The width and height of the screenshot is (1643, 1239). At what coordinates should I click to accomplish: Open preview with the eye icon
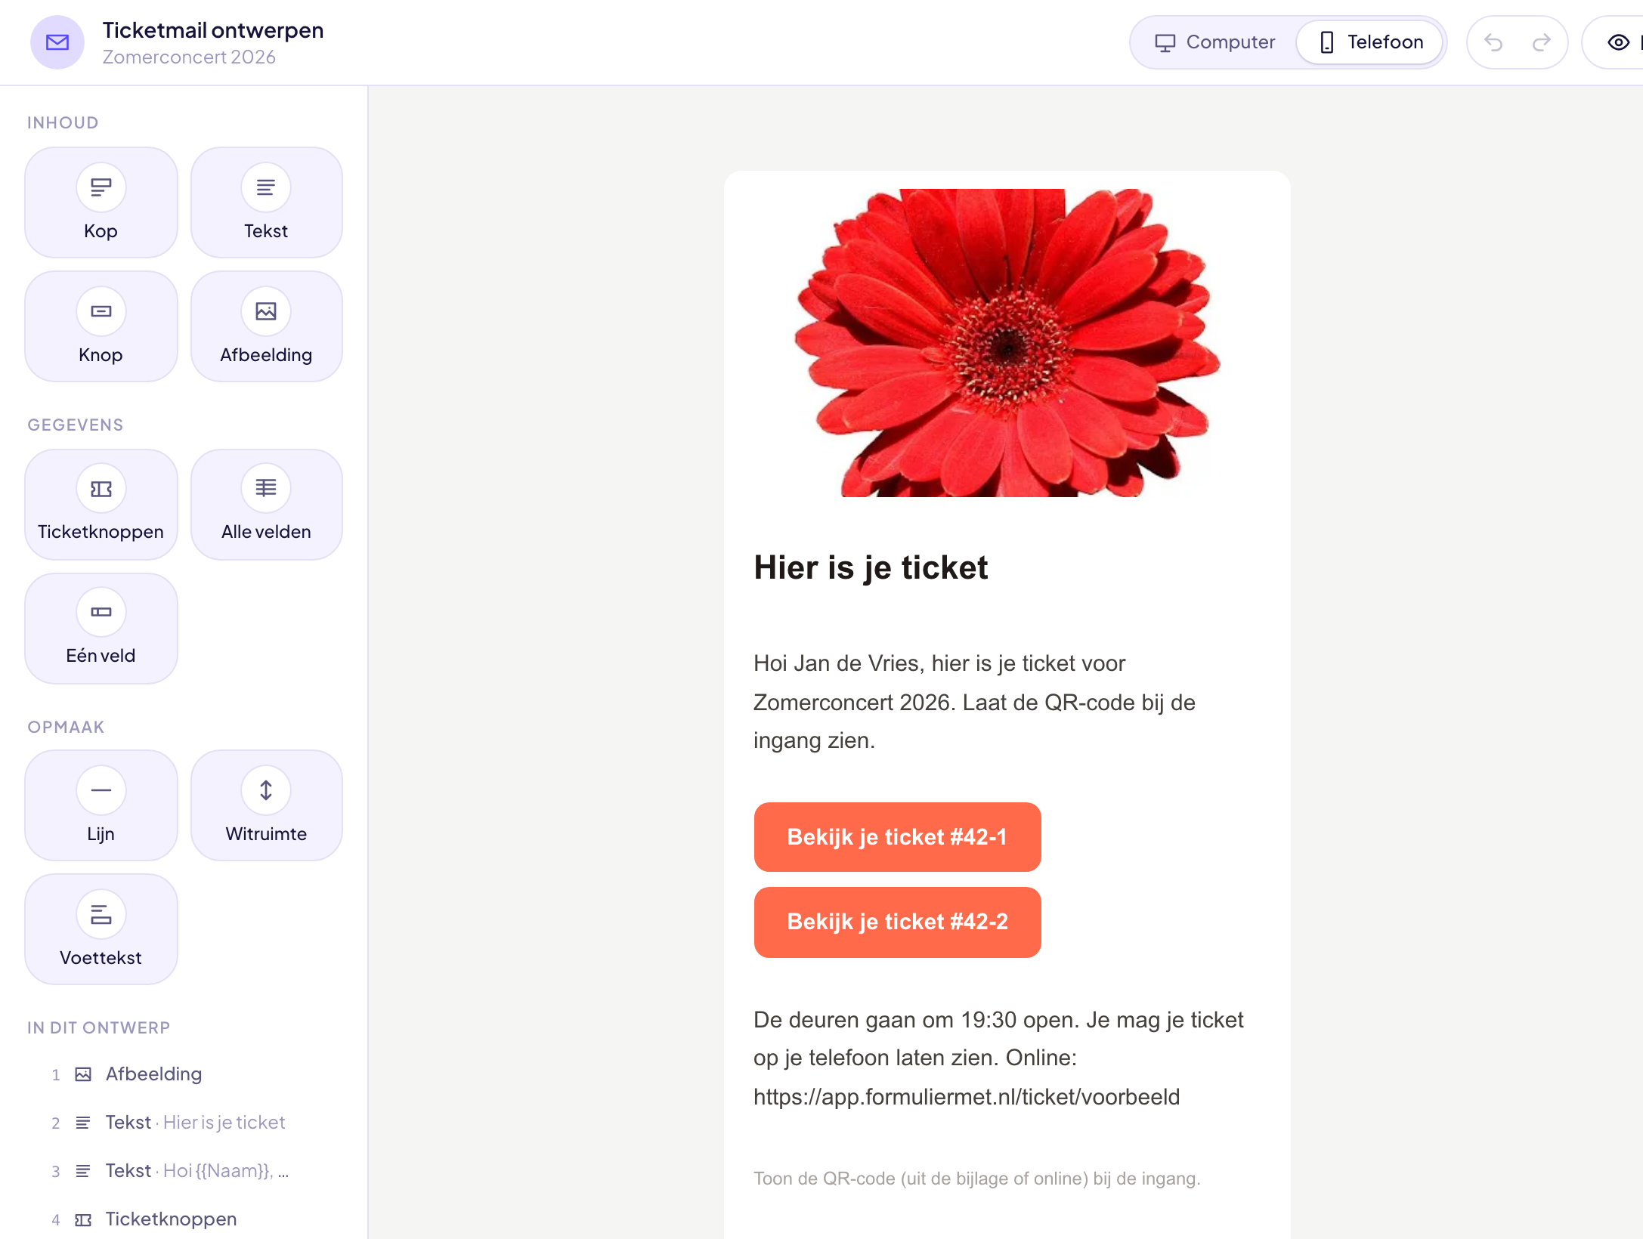point(1618,42)
